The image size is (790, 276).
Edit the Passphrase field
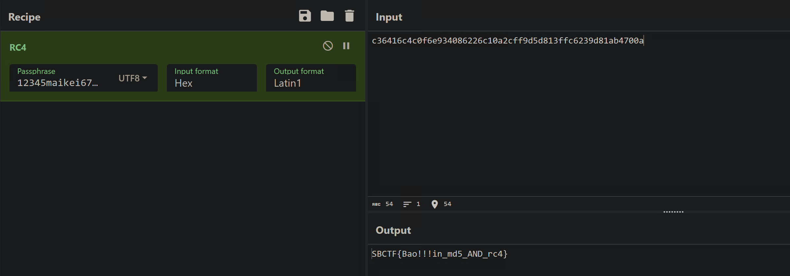pyautogui.click(x=62, y=78)
